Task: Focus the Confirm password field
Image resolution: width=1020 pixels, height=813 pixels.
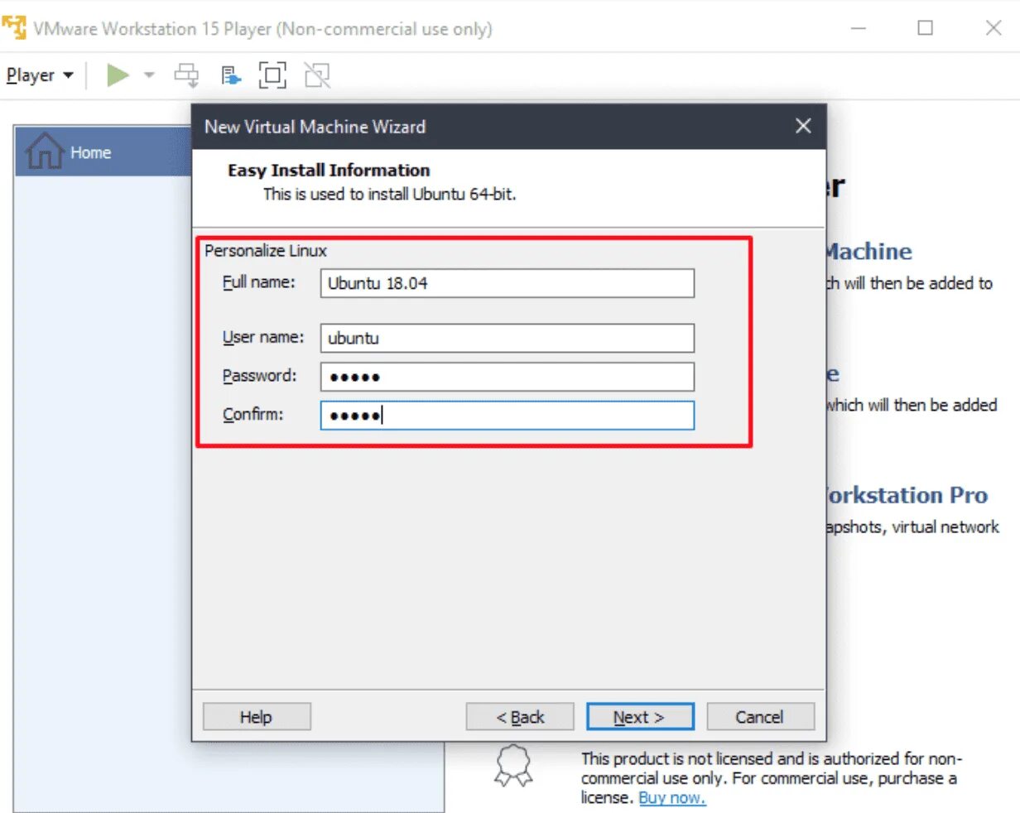Action: (x=507, y=416)
